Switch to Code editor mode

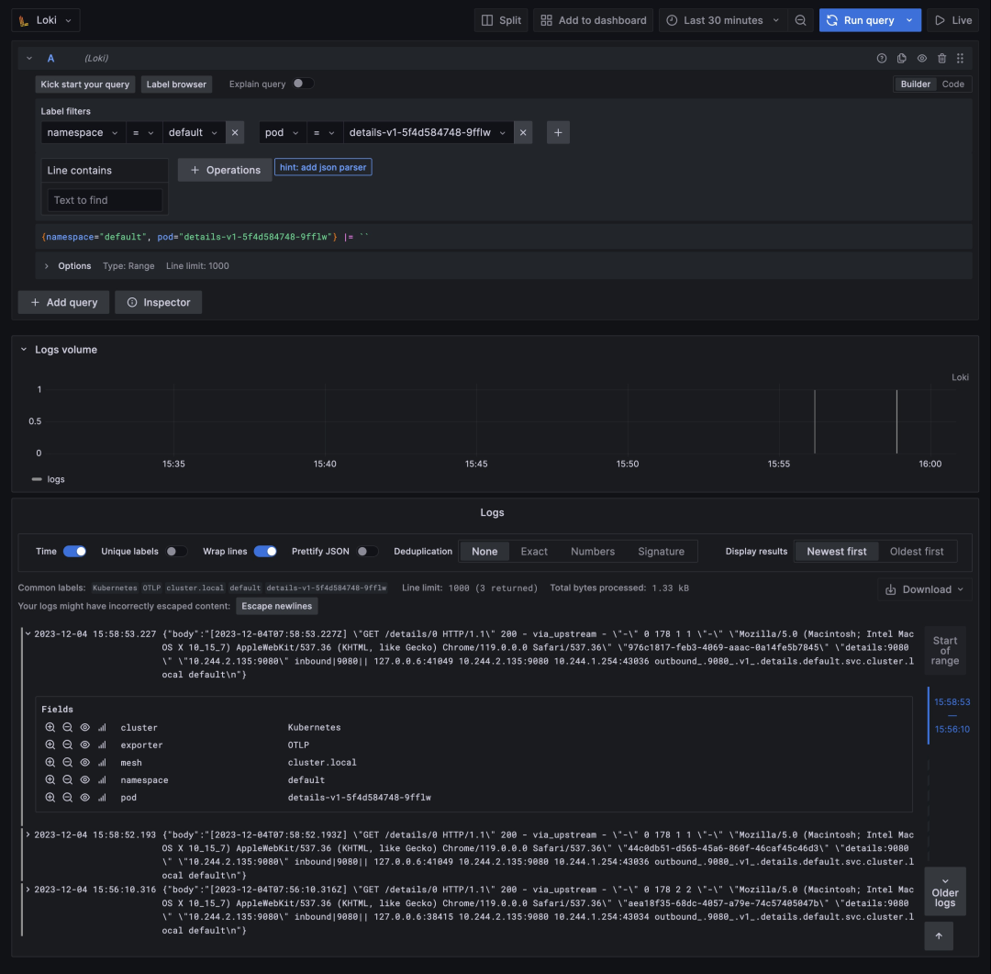[953, 84]
